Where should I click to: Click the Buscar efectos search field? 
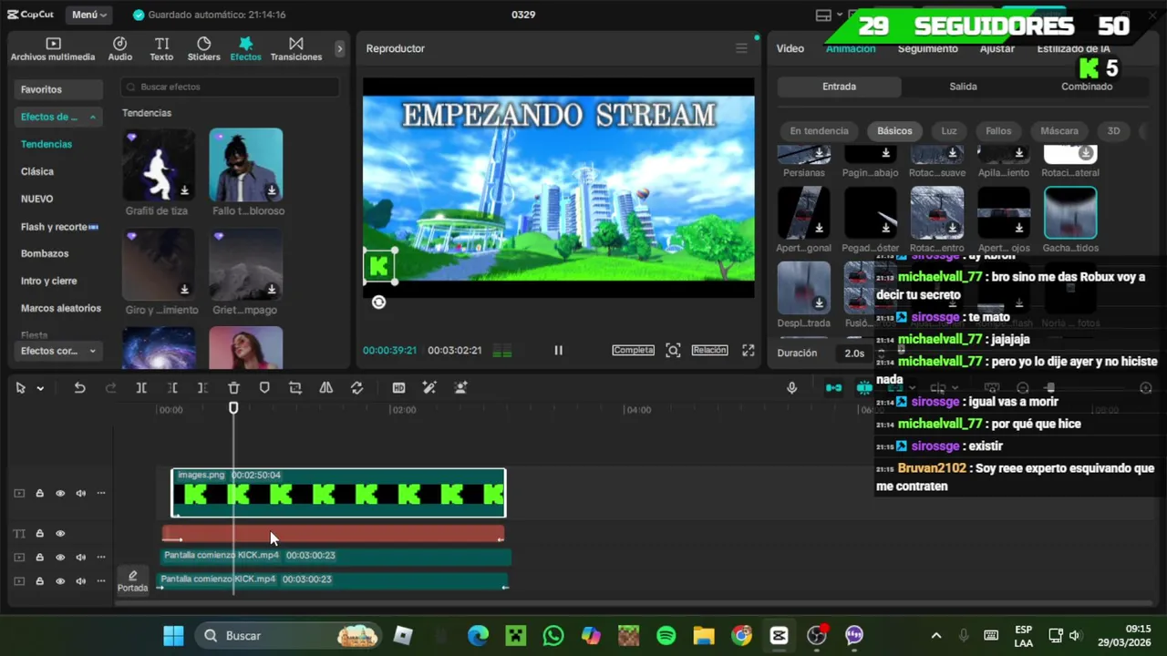230,87
